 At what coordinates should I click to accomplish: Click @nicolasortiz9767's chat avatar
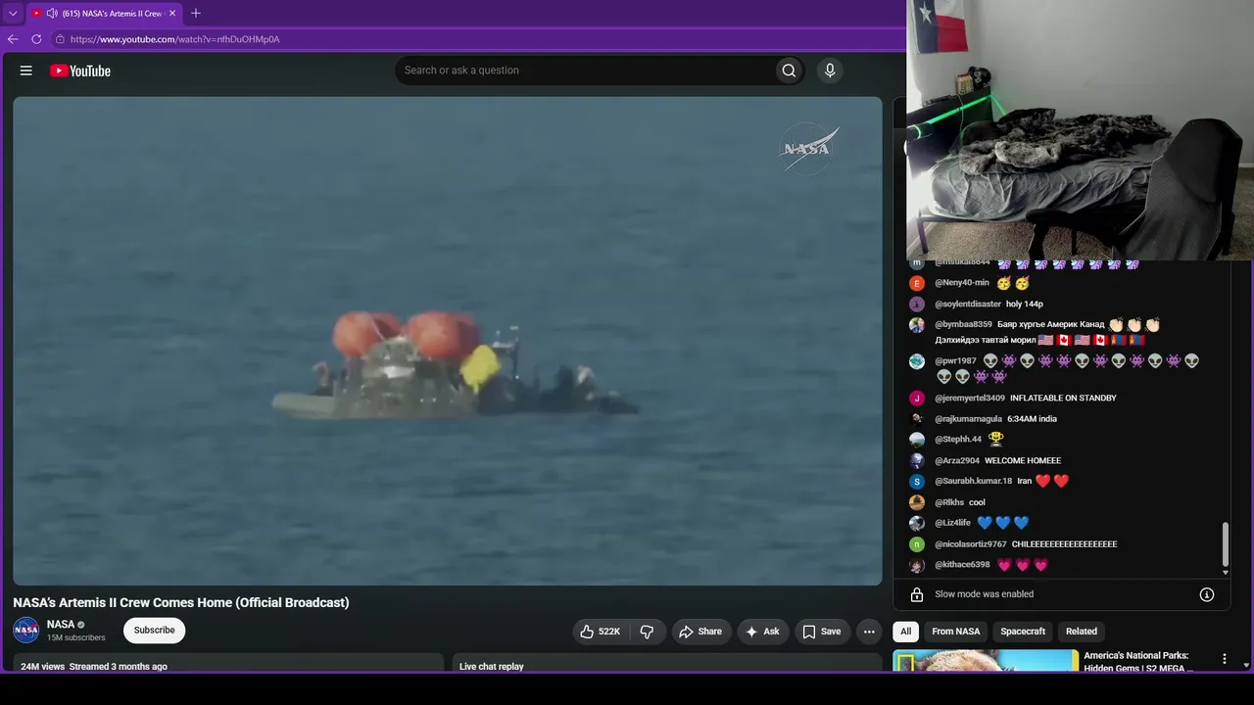click(917, 544)
